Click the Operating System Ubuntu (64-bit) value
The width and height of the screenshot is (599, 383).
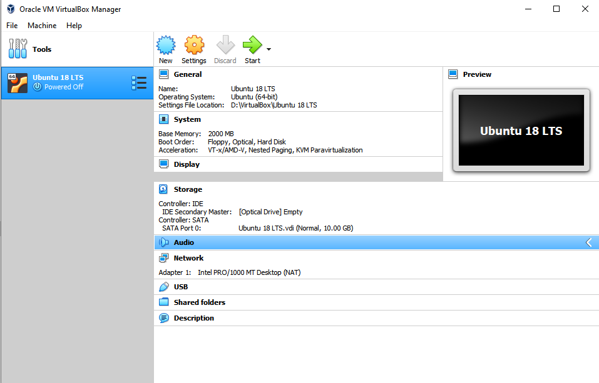click(254, 97)
